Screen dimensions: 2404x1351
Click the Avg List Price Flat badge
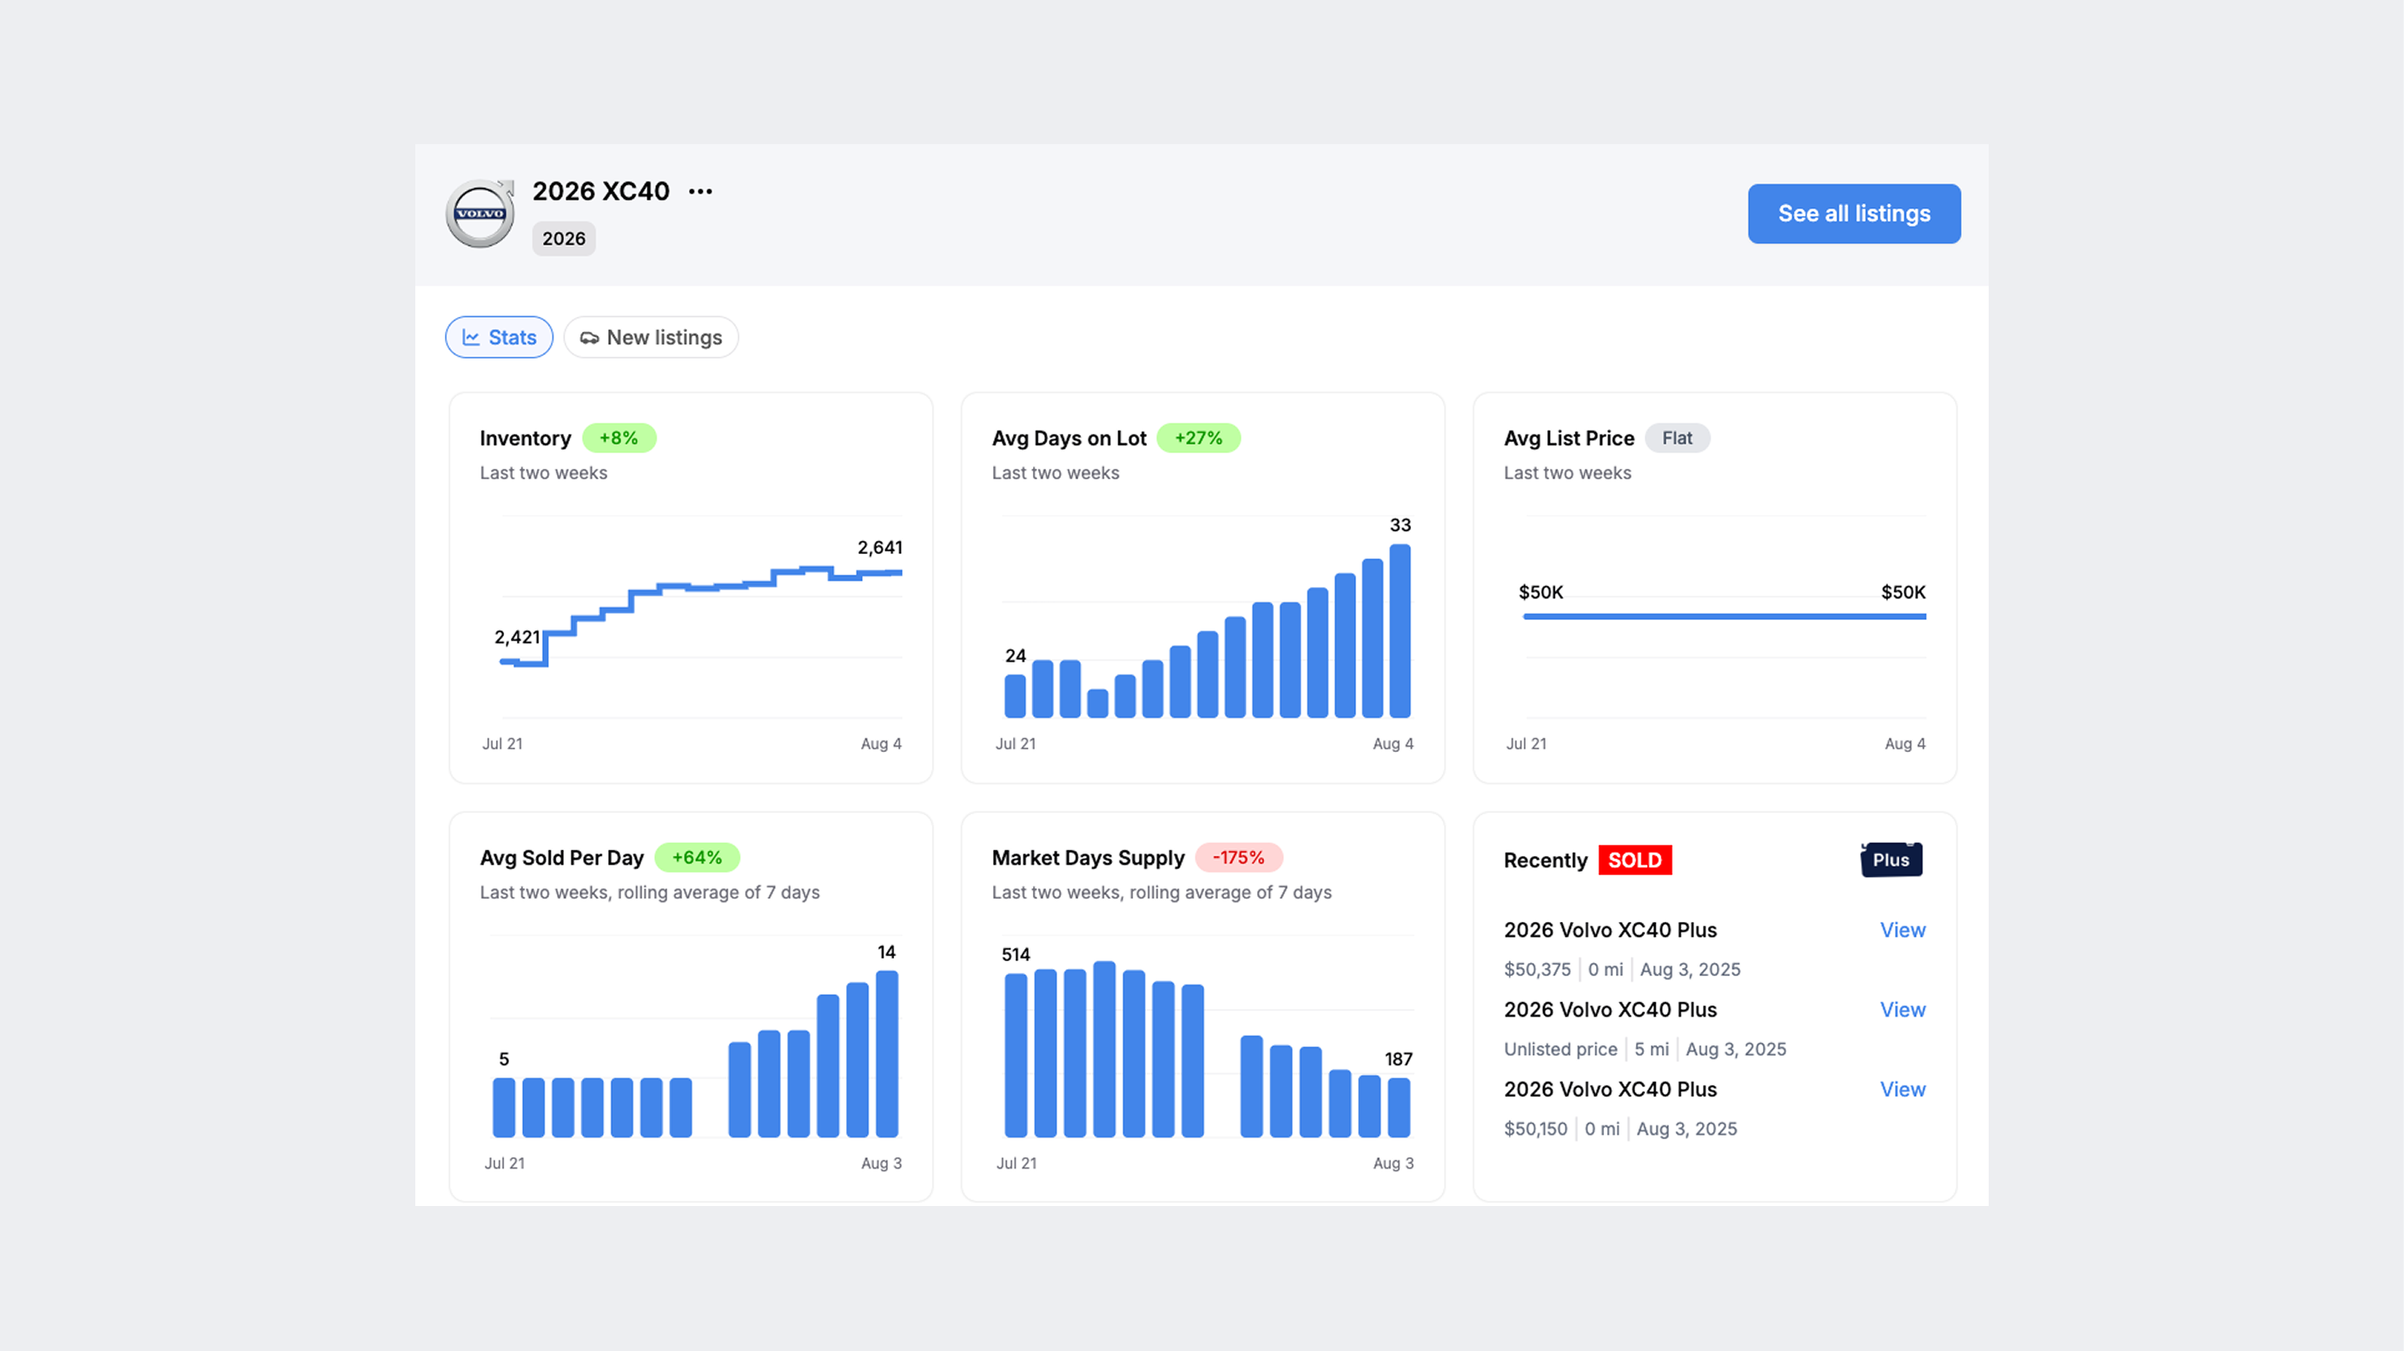(1677, 438)
